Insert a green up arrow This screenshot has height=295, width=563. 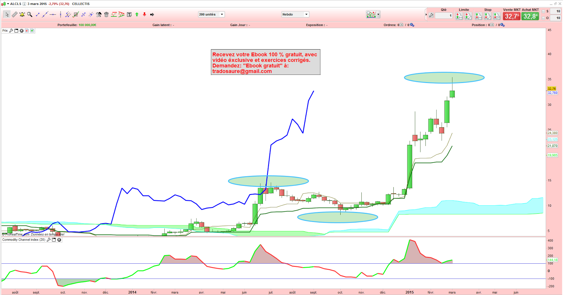137,14
